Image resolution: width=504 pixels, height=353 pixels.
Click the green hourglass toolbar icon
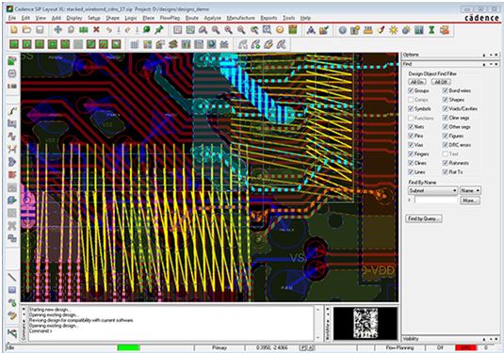click(x=431, y=30)
